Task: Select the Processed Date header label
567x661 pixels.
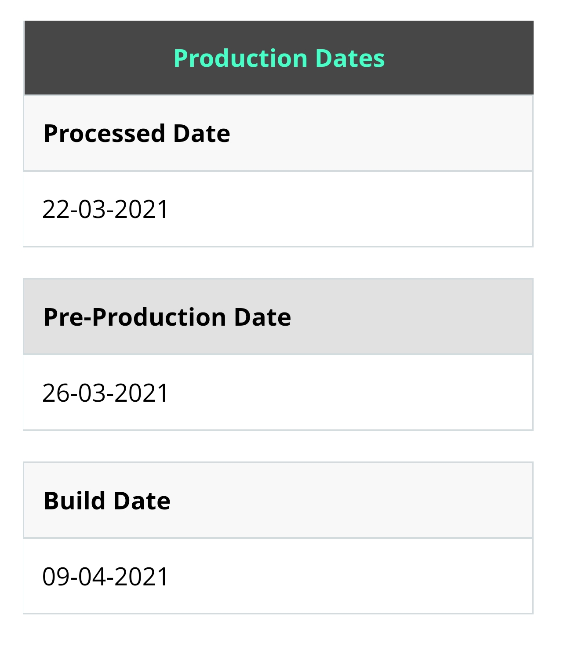Action: 137,133
